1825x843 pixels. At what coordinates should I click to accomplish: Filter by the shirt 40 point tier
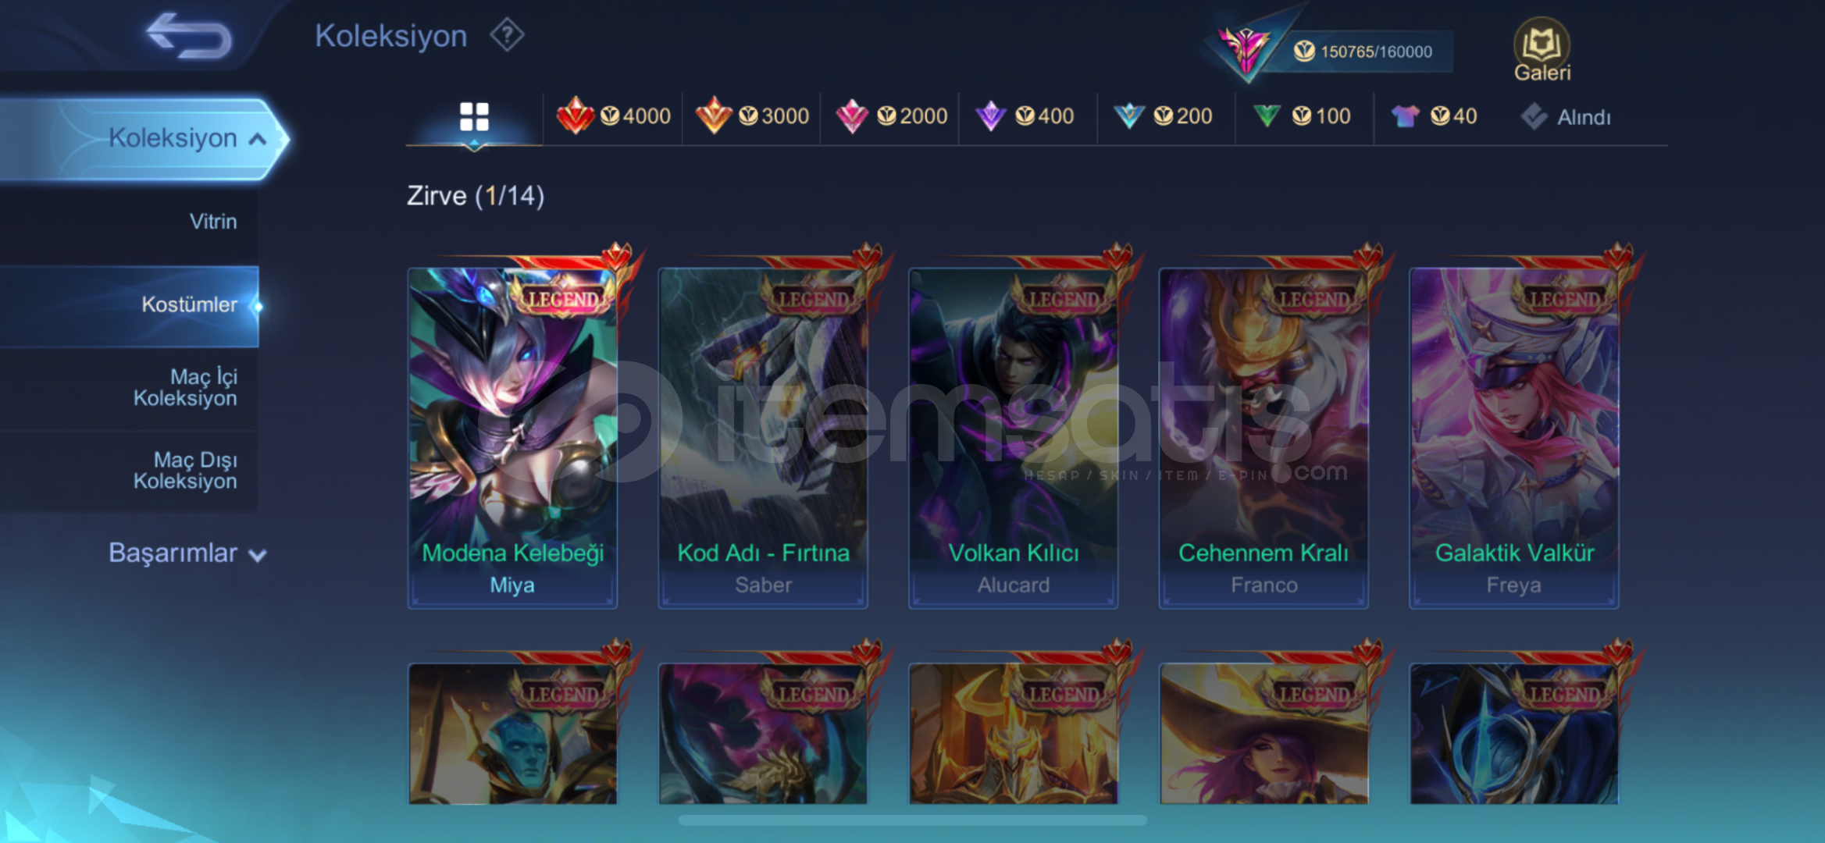[x=1434, y=116]
